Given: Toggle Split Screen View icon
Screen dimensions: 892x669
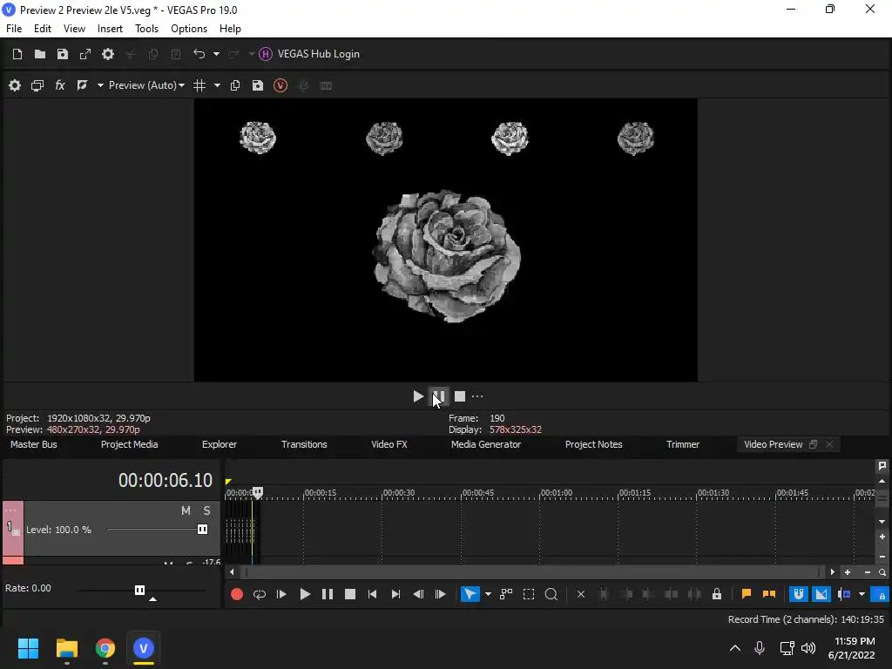Looking at the screenshot, I should (x=83, y=85).
